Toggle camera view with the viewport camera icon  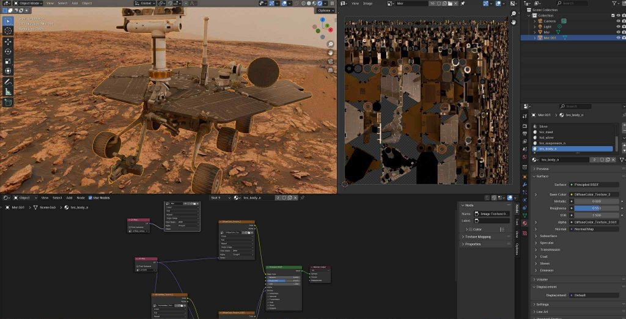point(330,62)
